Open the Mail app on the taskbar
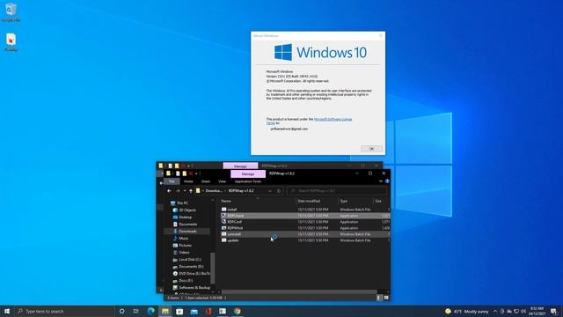 tap(194, 311)
